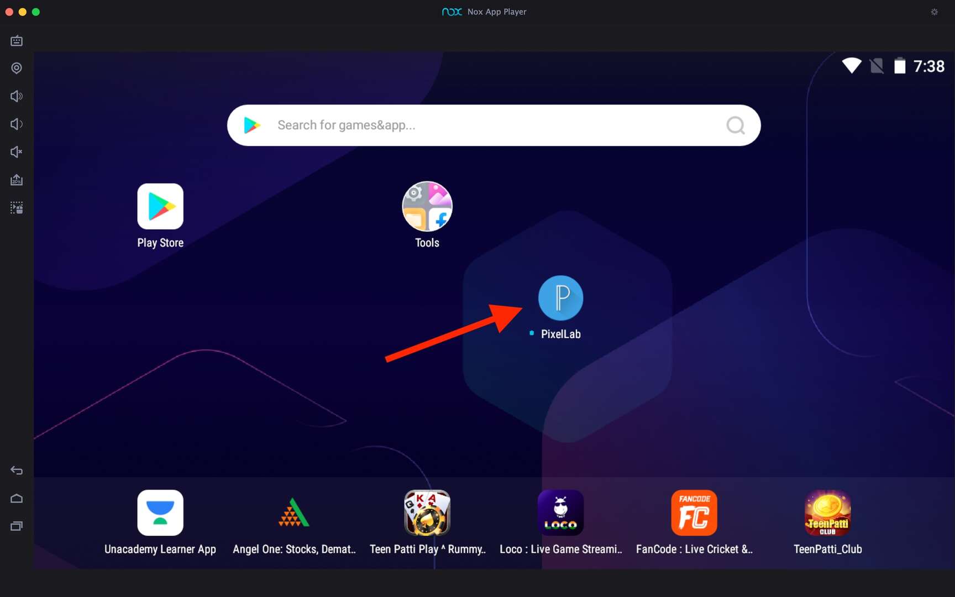
Task: Open Angel One stocks app
Action: coord(294,513)
